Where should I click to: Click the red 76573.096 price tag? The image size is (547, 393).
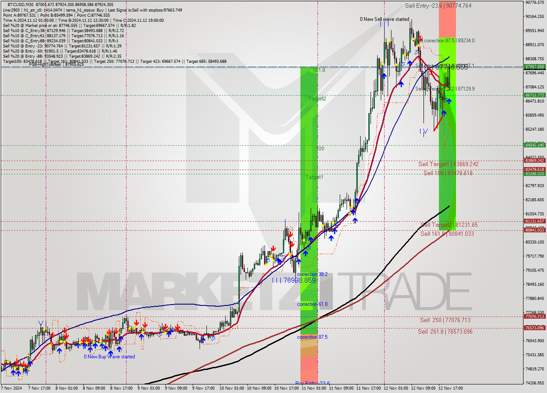pyautogui.click(x=535, y=328)
